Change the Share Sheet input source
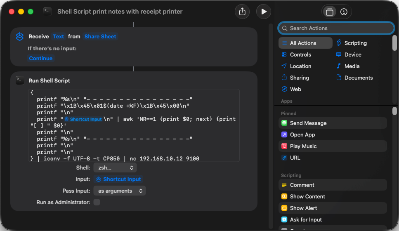 pyautogui.click(x=100, y=36)
